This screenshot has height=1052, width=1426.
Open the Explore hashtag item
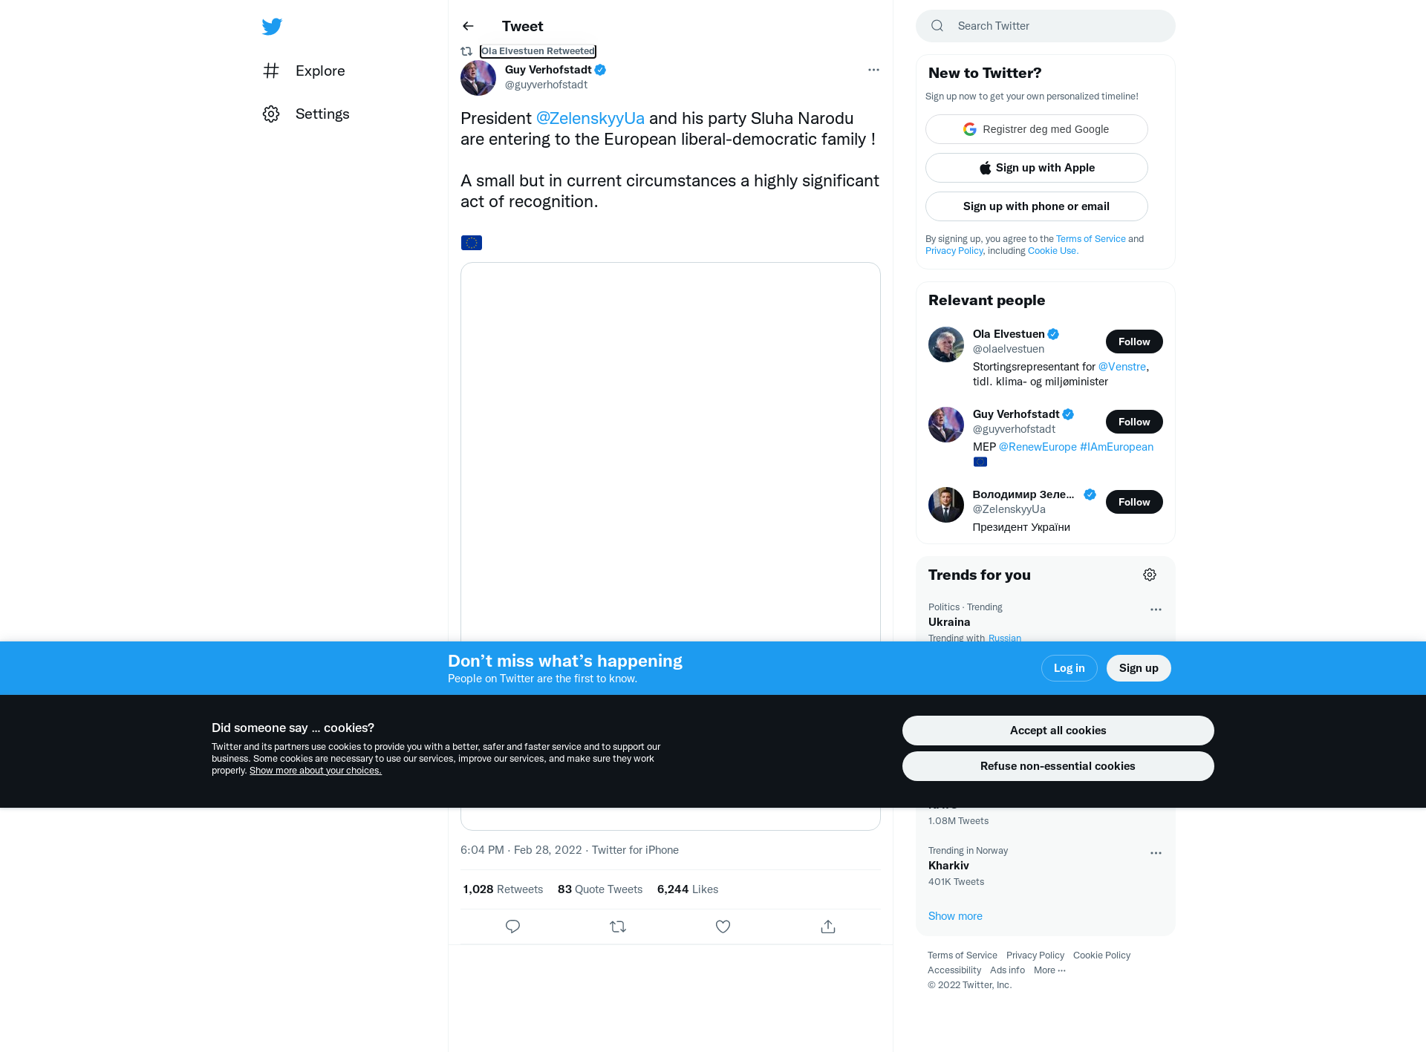[305, 71]
